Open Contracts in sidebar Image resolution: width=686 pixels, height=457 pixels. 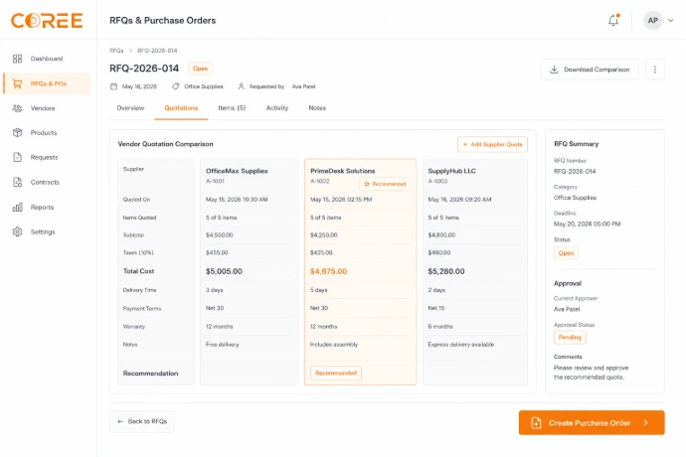[47, 182]
